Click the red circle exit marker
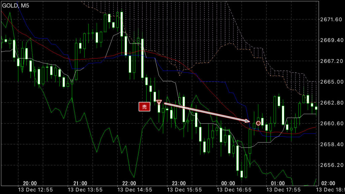Screen dimensions: 345x194 (258, 123)
